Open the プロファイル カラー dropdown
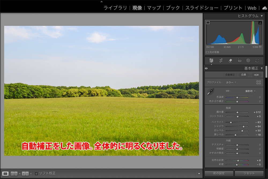Image resolution: width=268 pixels, height=179 pixels. click(231, 83)
